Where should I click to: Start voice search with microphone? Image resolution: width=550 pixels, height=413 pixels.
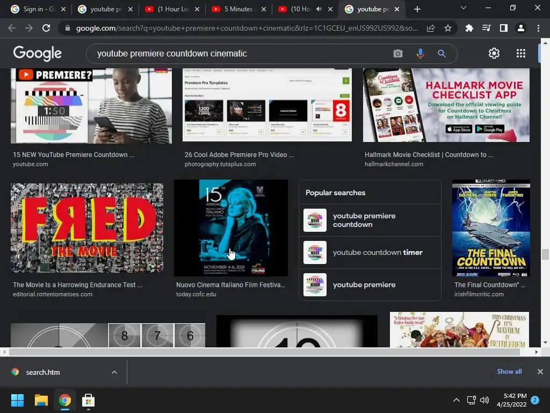pos(420,53)
